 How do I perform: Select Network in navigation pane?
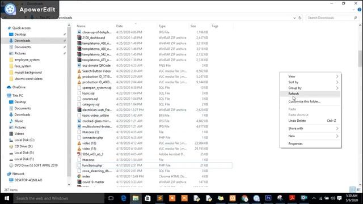18,174
